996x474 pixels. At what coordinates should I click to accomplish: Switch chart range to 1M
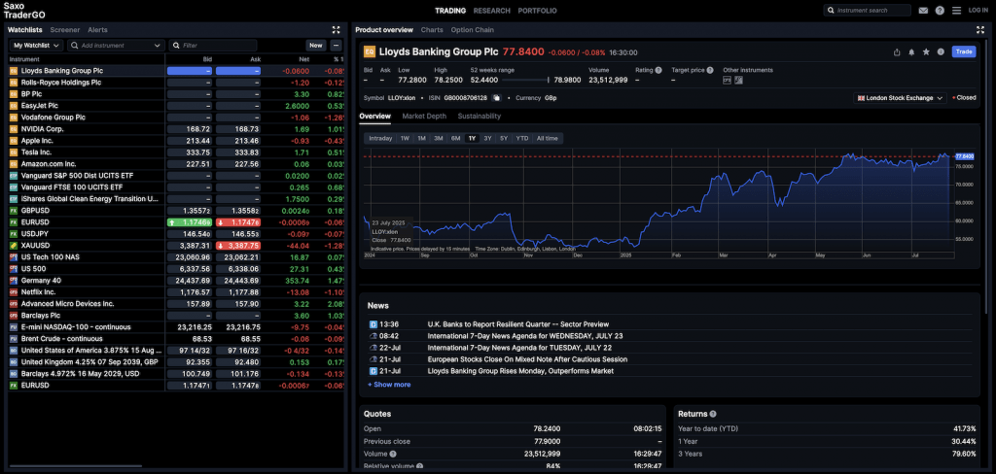point(421,138)
